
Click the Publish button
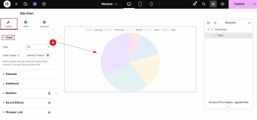[239, 4]
